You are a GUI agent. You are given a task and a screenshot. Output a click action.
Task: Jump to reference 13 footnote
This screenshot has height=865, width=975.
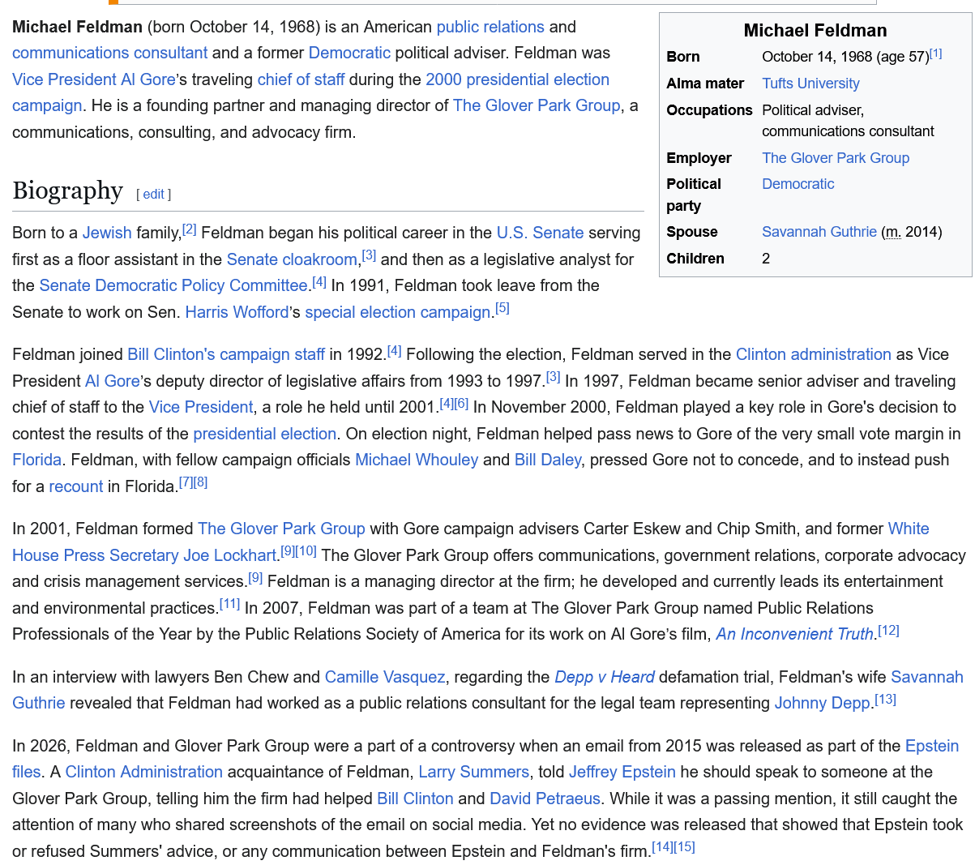(885, 699)
